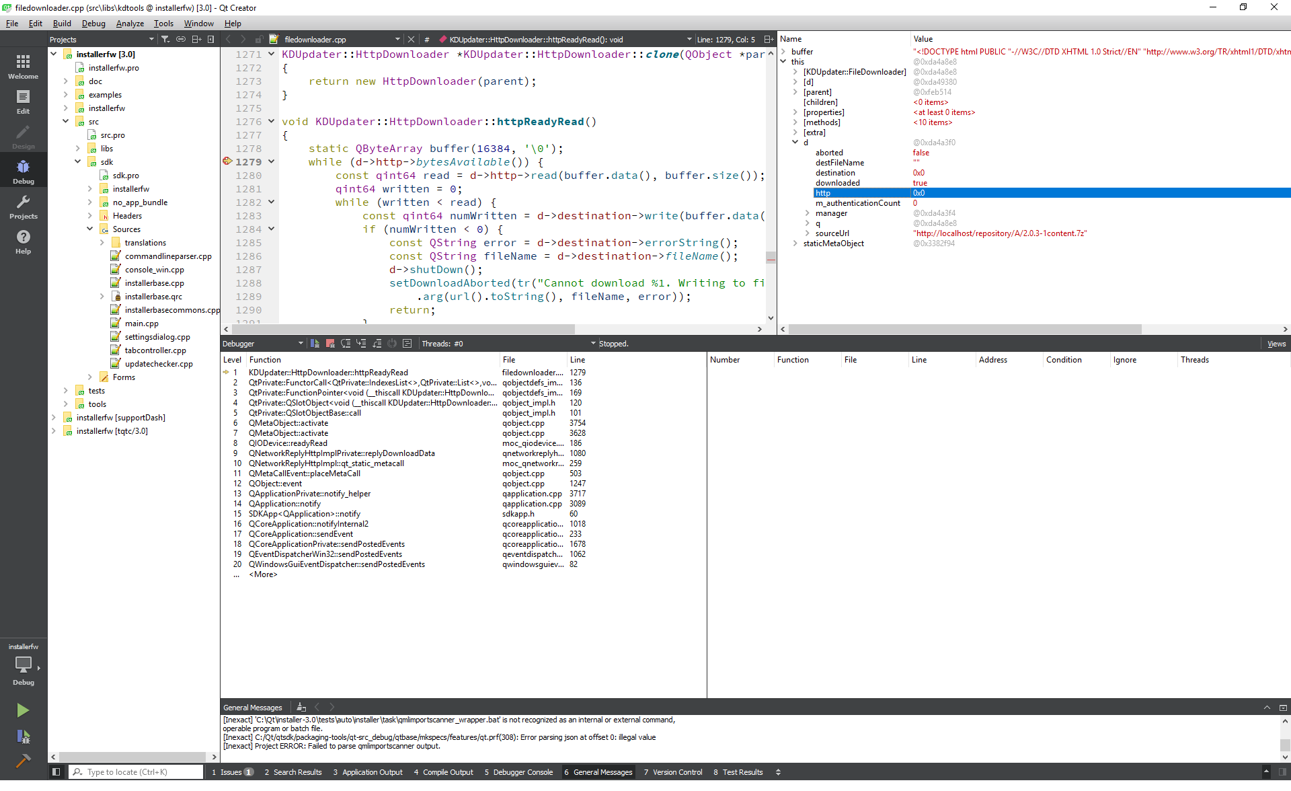Open Projects mode with wrench icon
Screen dimensions: 1291x791
(23, 206)
